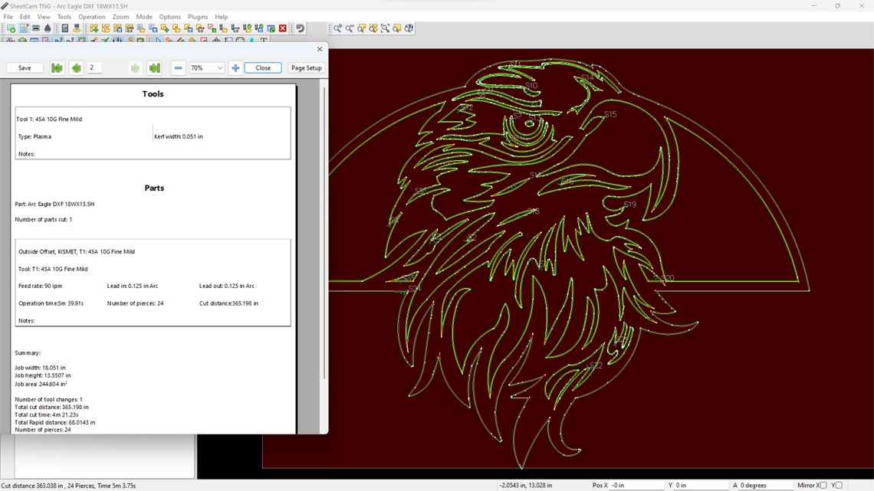Open the Plugins menu
Viewport: 874px width, 491px height.
(x=197, y=16)
